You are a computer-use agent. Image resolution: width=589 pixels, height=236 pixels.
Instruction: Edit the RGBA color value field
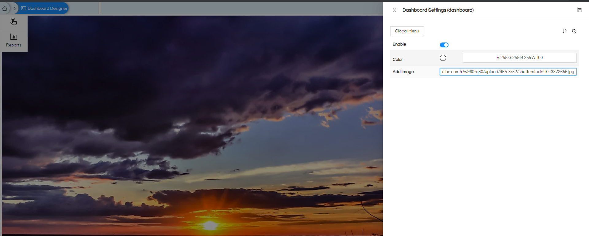coord(520,58)
